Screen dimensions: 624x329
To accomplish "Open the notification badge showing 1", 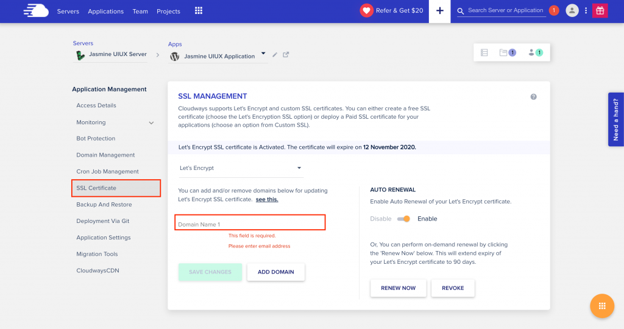I will 553,11.
